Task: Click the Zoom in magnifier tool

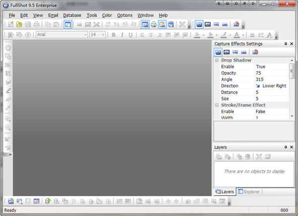Action: [8, 119]
